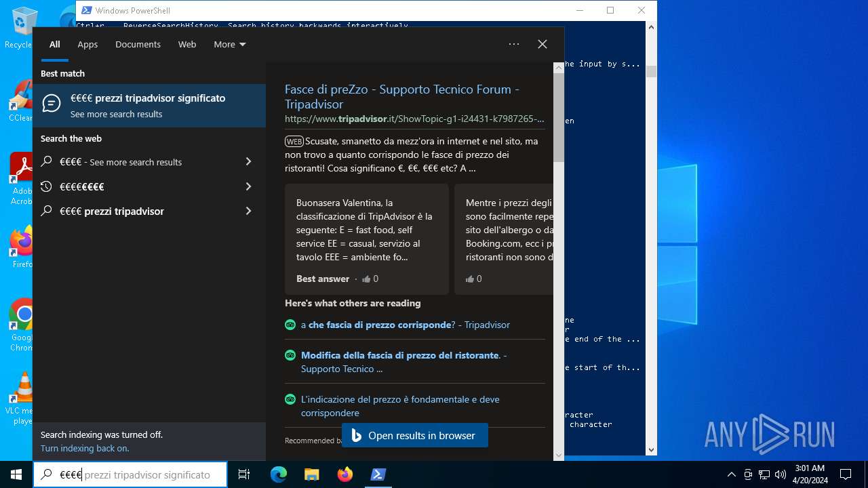
Task: Open best match prezzi tripadvisor significato
Action: (149, 106)
